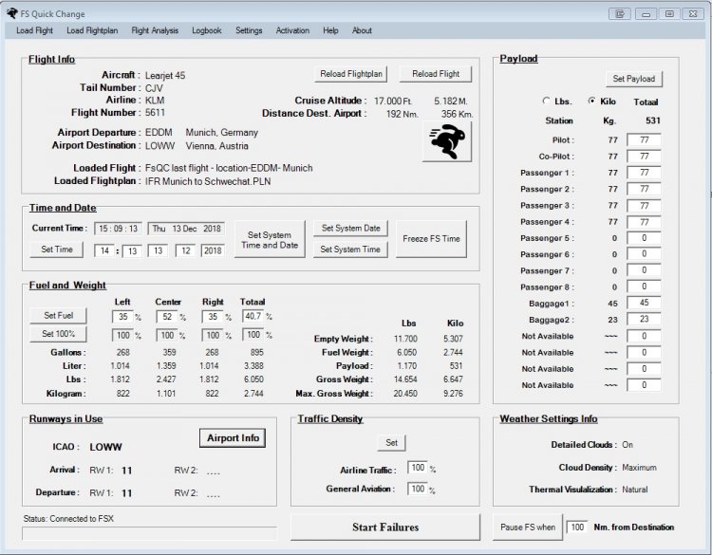The width and height of the screenshot is (712, 555).
Task: Click the Reload Flight button
Action: point(436,74)
